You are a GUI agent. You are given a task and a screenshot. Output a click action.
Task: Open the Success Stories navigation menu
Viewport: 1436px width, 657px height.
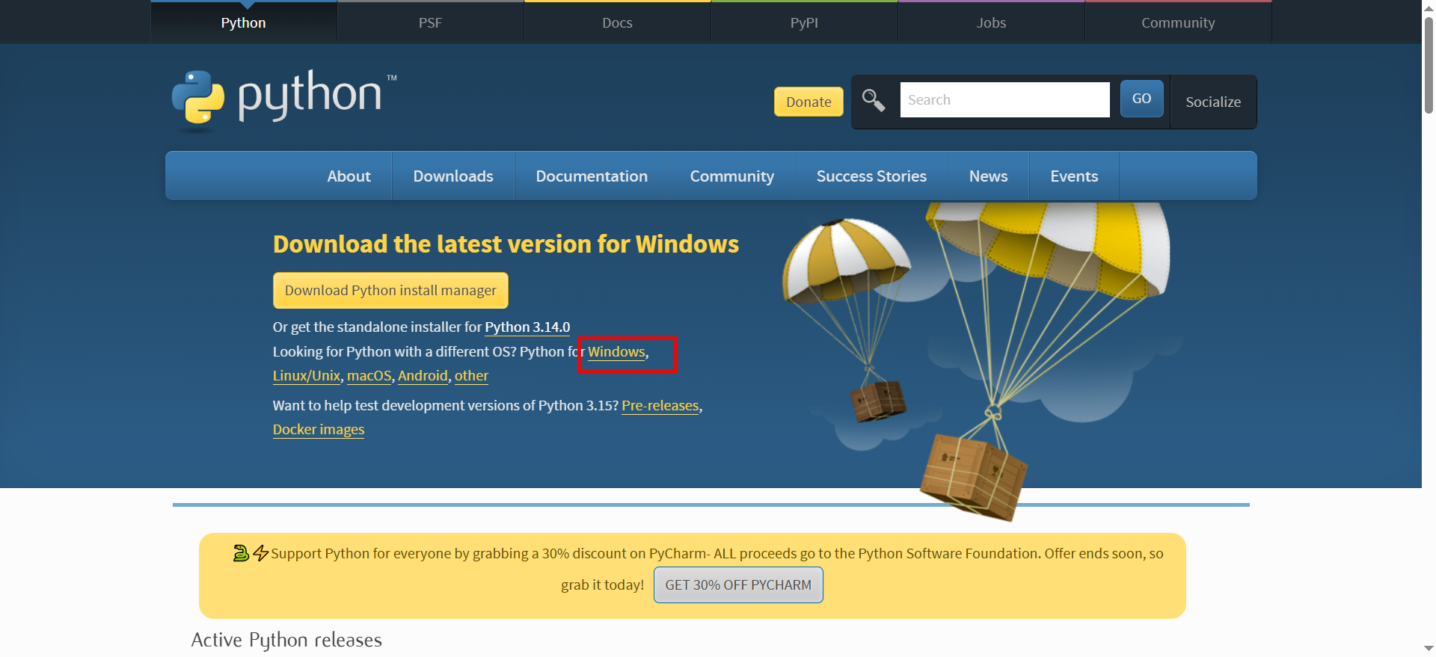pyautogui.click(x=871, y=176)
